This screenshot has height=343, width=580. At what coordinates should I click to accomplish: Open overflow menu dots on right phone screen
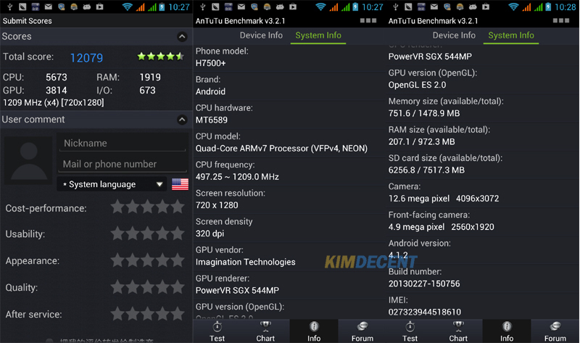click(560, 21)
